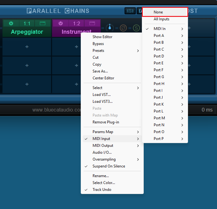217x209 pixels.
Task: Expand the MIDI Output submenu
Action: [112, 146]
